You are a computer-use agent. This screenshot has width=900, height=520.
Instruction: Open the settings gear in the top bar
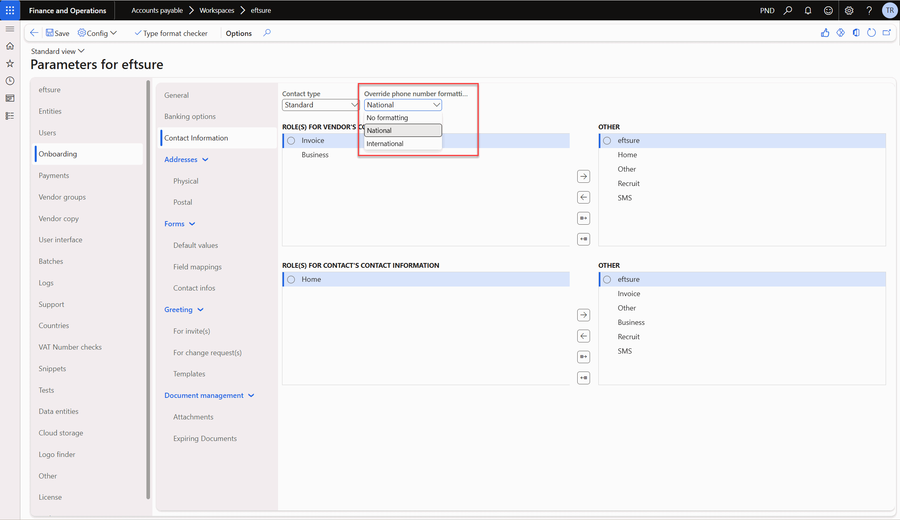point(849,10)
